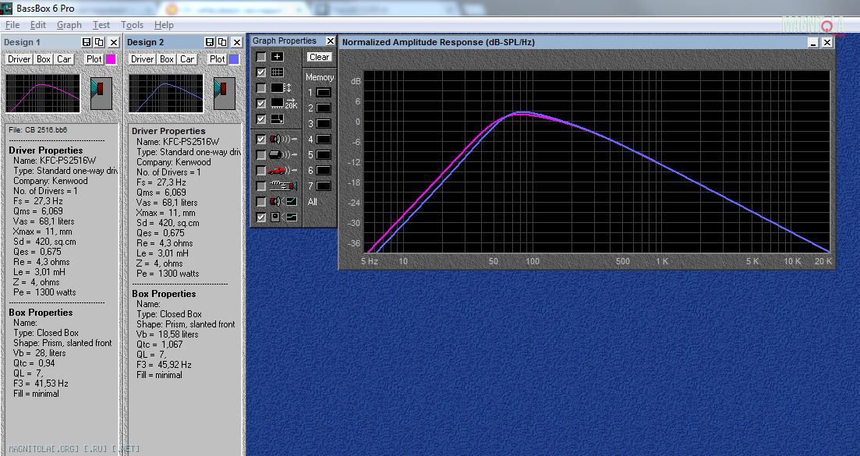
Task: Click 'Vb = 18,58 liters' in Design 2
Action: (x=168, y=334)
